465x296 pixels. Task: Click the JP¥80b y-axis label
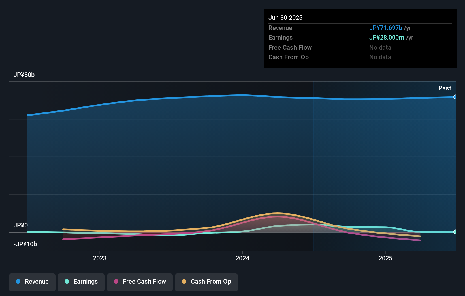(x=24, y=75)
